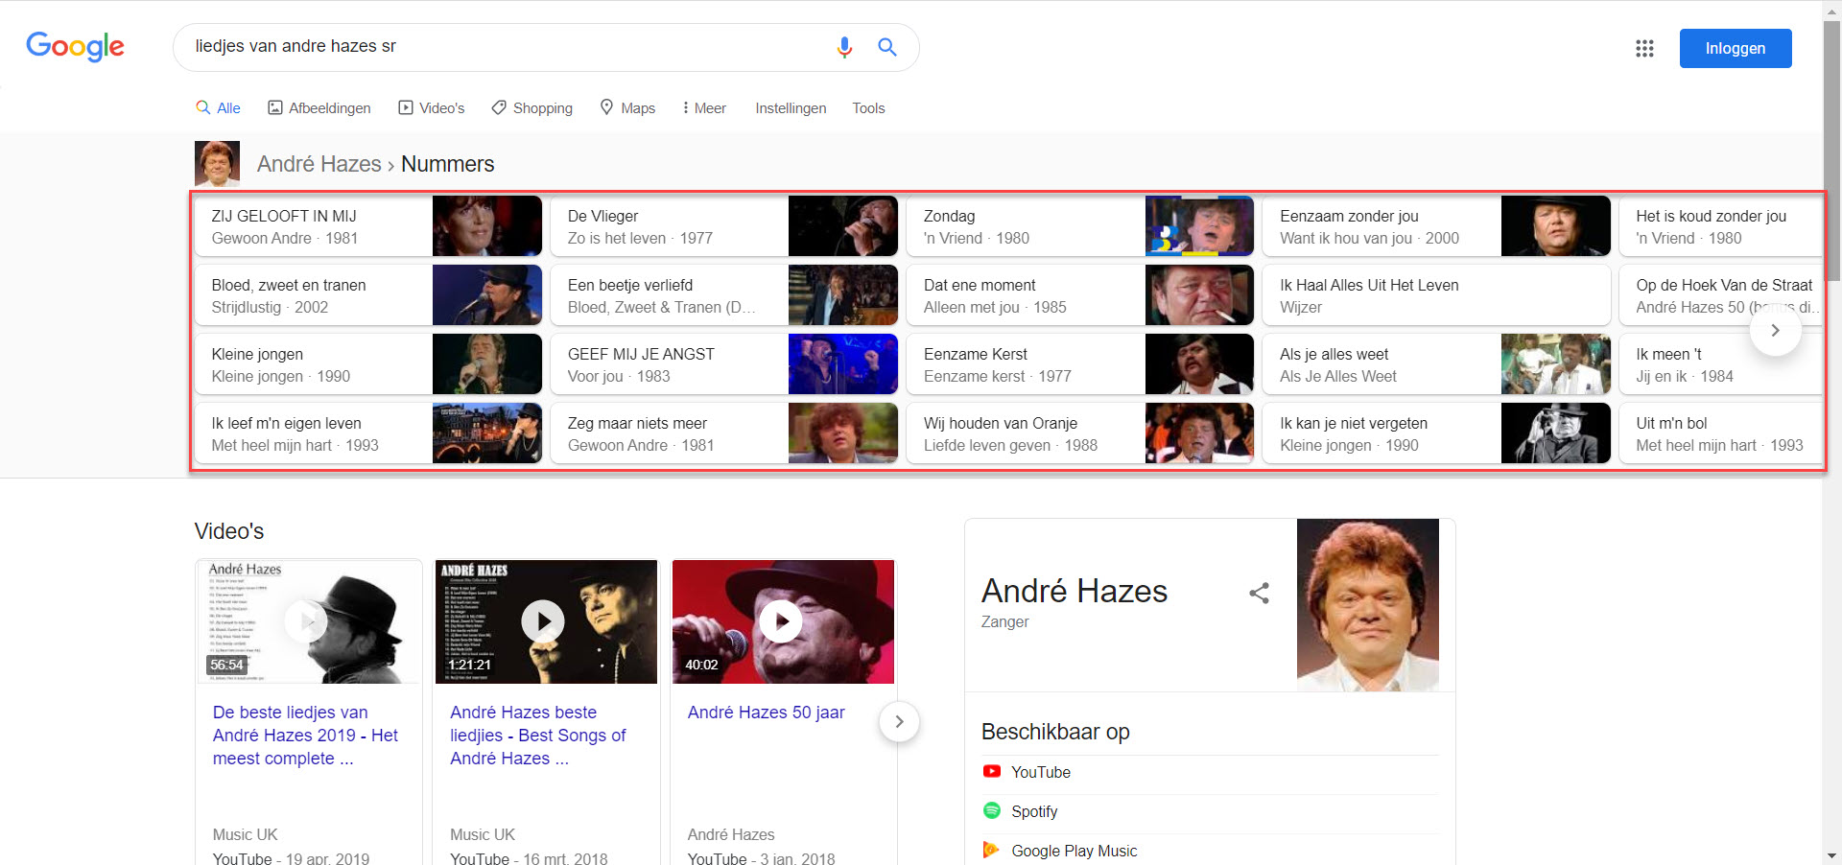Select the song Zeg maar niets meer
The height and width of the screenshot is (865, 1842).
(x=724, y=433)
